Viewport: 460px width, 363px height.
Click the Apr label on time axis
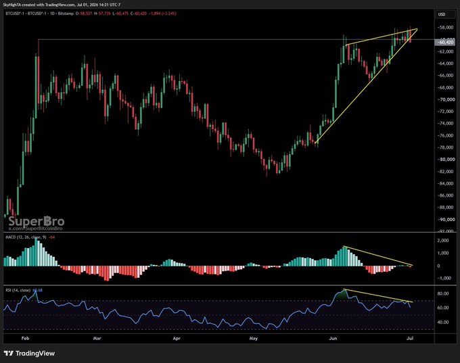click(177, 339)
